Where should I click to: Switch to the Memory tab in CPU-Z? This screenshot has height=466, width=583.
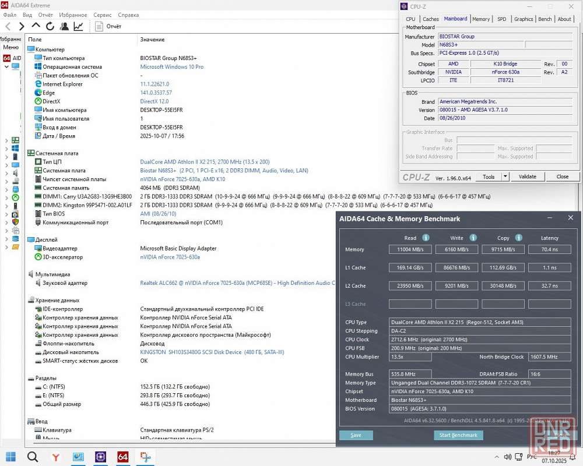pos(480,19)
